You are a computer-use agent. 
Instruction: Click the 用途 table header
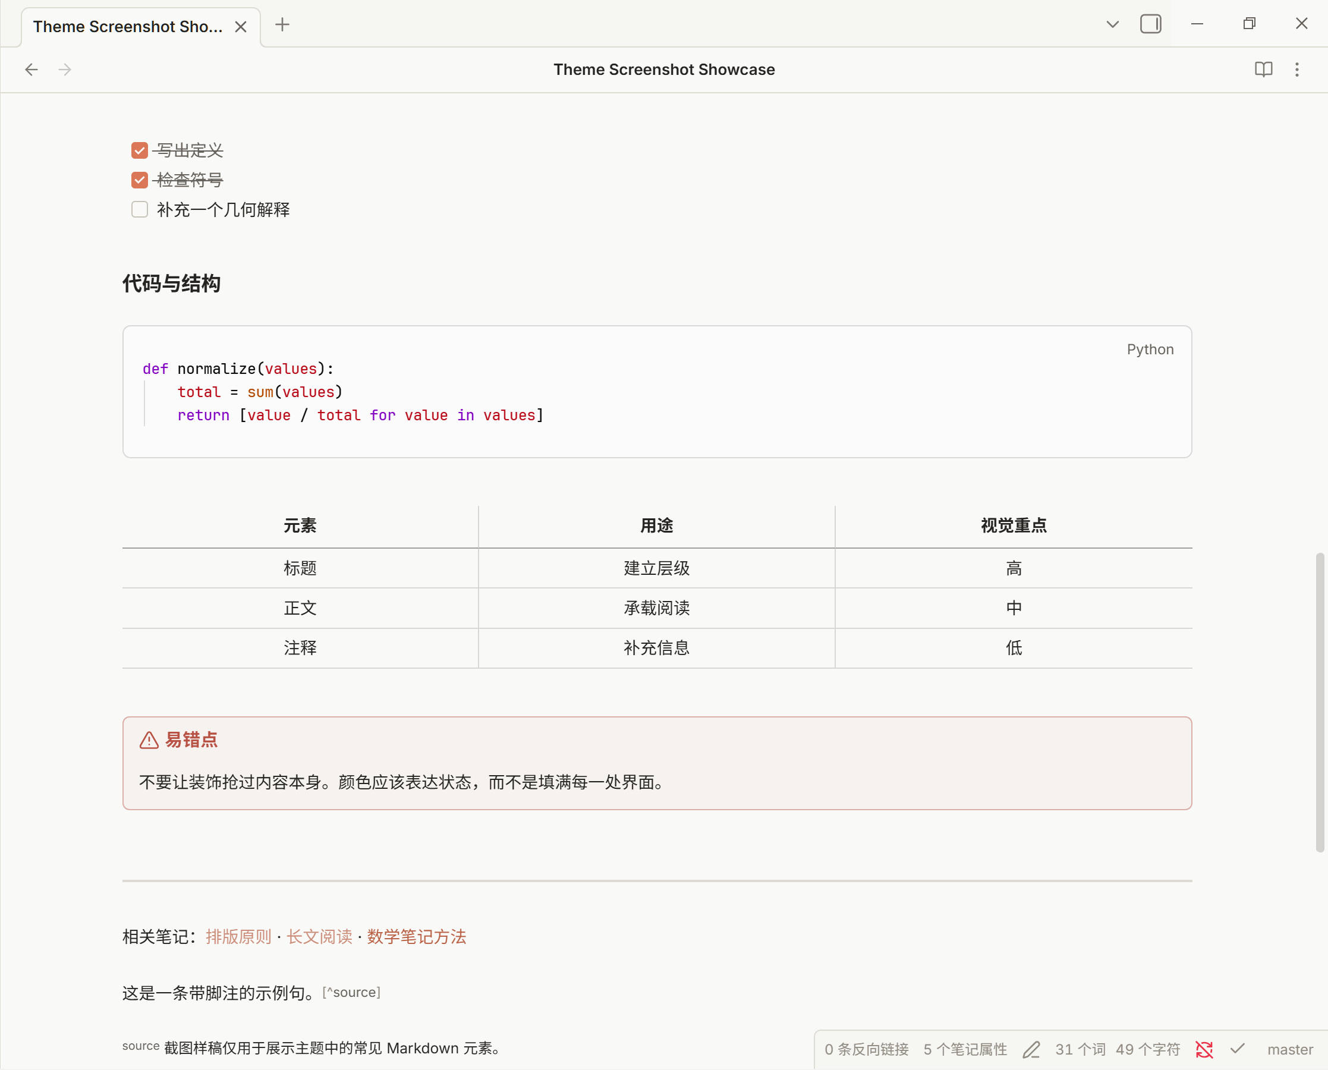(657, 525)
